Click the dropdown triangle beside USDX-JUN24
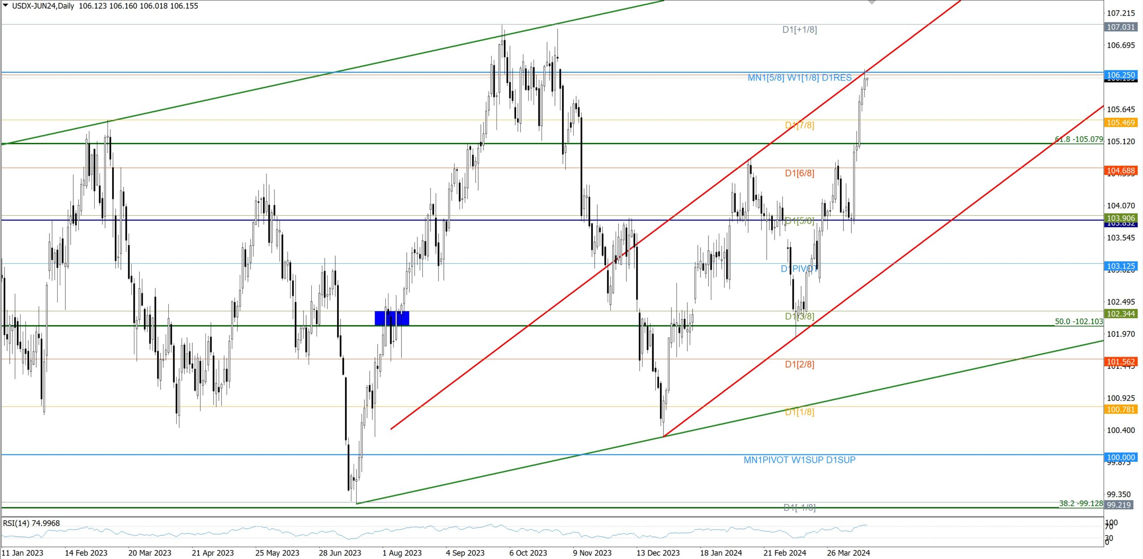 pyautogui.click(x=6, y=5)
